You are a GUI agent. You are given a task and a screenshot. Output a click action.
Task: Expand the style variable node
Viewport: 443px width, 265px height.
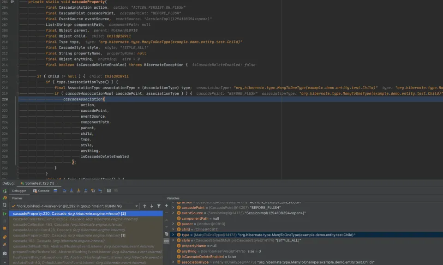[173, 241]
